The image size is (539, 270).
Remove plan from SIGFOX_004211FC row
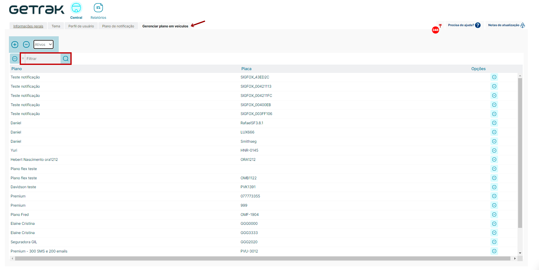pyautogui.click(x=494, y=96)
